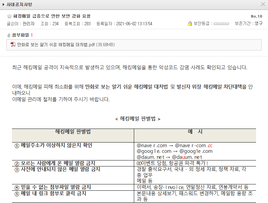Image resolution: width=268 pixels, height=203 pixels.
Task: Click row ⑤ 메일 내 링크 함부로 클릭 금지
Action: pos(50,194)
